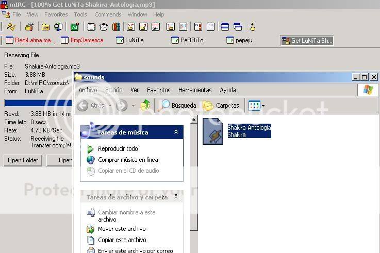
Task: Open the Notify List icon
Action: [x=198, y=27]
